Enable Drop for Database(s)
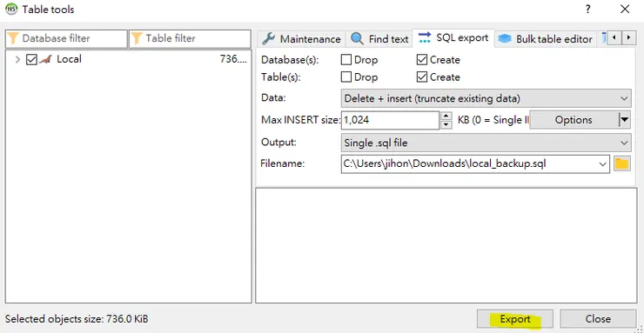 [x=346, y=60]
